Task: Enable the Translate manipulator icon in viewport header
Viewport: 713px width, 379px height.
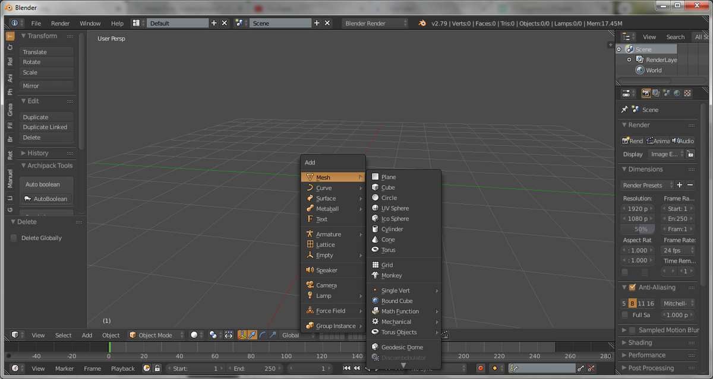Action: tap(251, 335)
